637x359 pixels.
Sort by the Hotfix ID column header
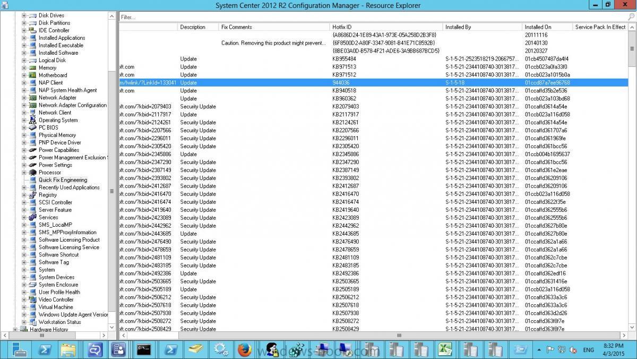(386, 27)
